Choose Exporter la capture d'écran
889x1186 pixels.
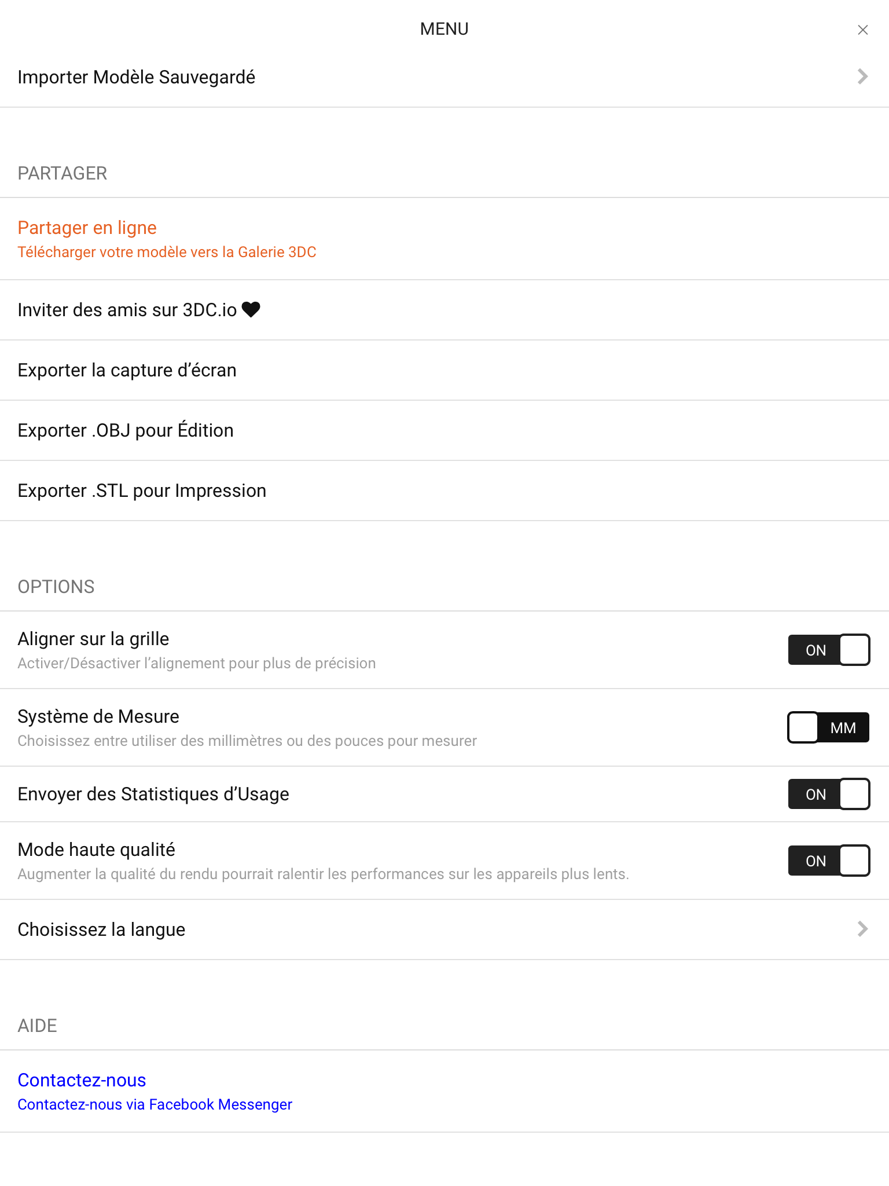444,370
